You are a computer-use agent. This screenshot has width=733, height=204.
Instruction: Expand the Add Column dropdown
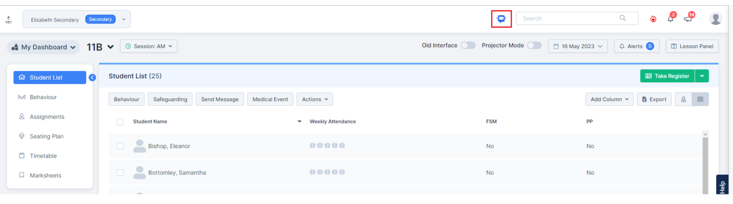coord(609,99)
